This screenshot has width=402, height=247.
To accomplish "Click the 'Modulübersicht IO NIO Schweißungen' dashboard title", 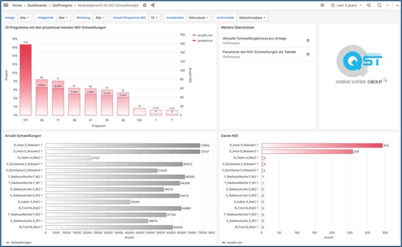I will click(x=108, y=5).
